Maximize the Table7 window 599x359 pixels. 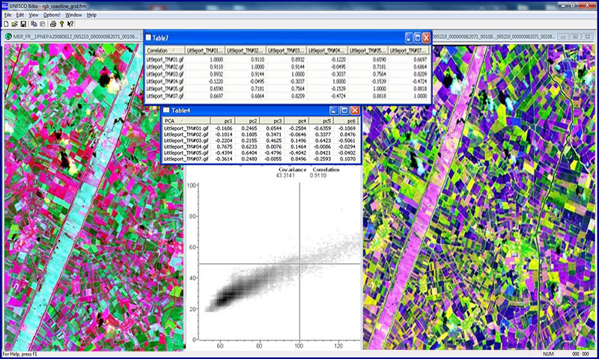pyautogui.click(x=418, y=37)
